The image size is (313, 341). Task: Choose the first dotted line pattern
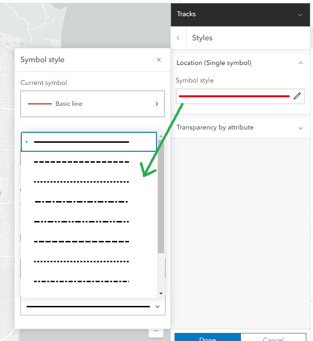pos(89,182)
